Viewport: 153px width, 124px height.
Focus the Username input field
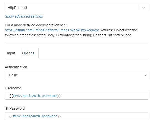100,96
